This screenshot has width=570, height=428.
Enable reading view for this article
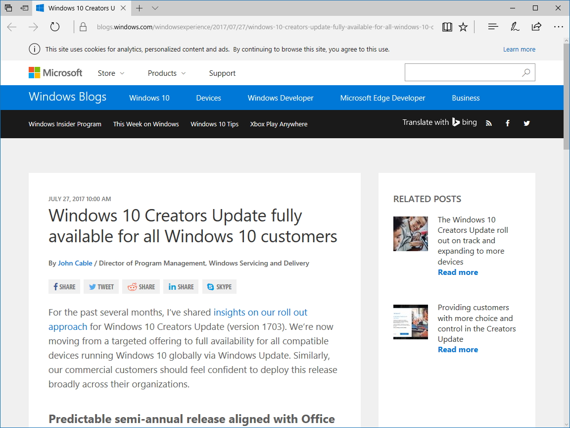[x=447, y=27]
